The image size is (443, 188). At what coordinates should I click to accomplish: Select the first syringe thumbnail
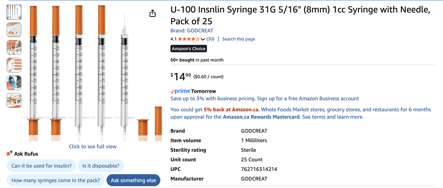[14, 12]
